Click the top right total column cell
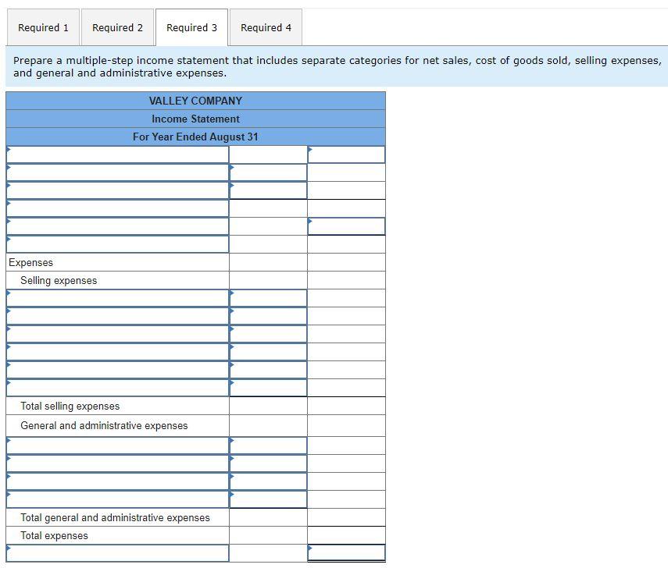The width and height of the screenshot is (668, 568). (x=347, y=154)
